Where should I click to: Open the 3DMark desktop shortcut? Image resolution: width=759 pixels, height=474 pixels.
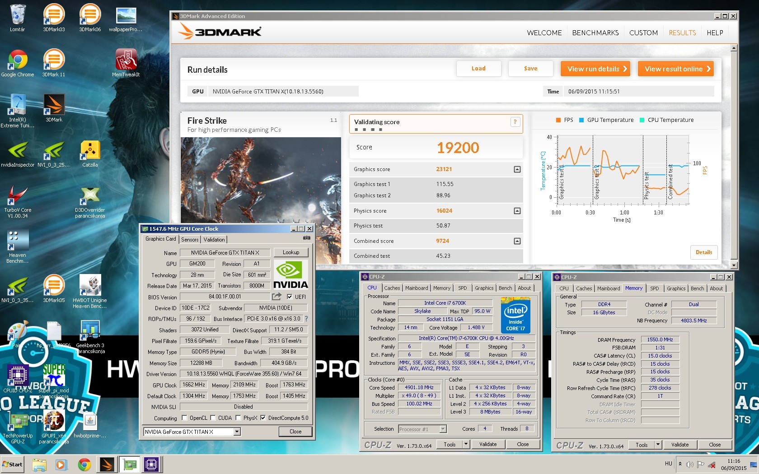(x=54, y=108)
